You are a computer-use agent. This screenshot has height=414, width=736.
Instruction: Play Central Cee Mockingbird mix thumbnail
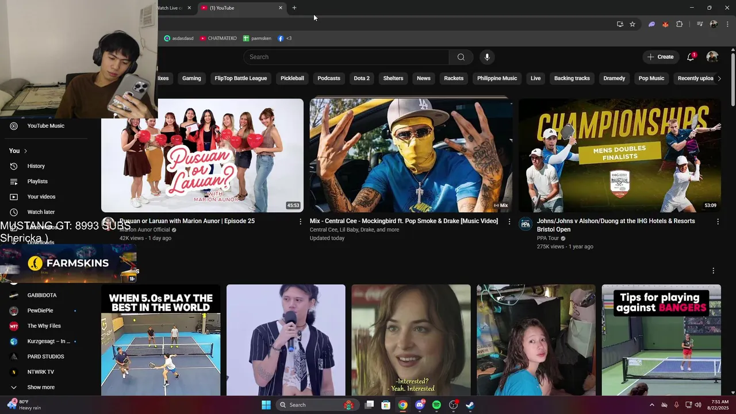pos(411,155)
